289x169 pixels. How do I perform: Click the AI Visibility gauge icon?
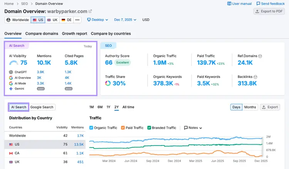[13, 63]
